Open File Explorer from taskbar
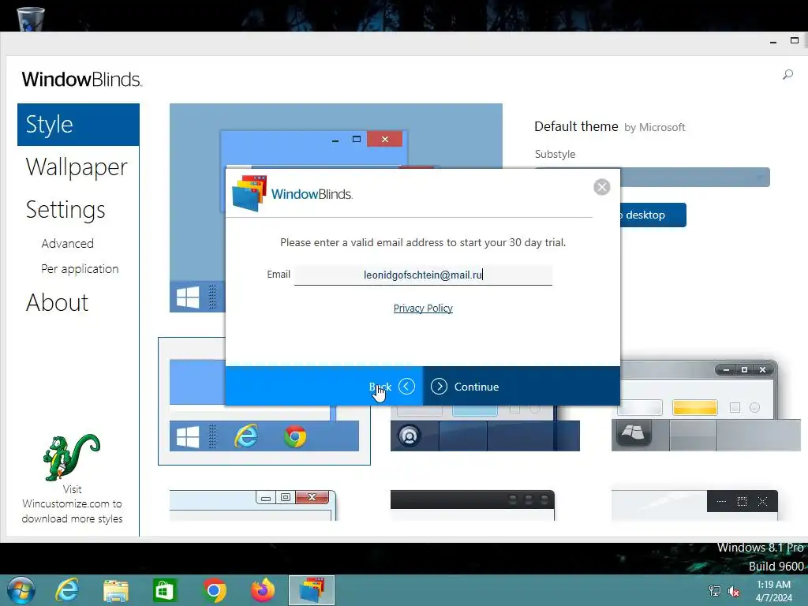The image size is (808, 606). (x=116, y=591)
